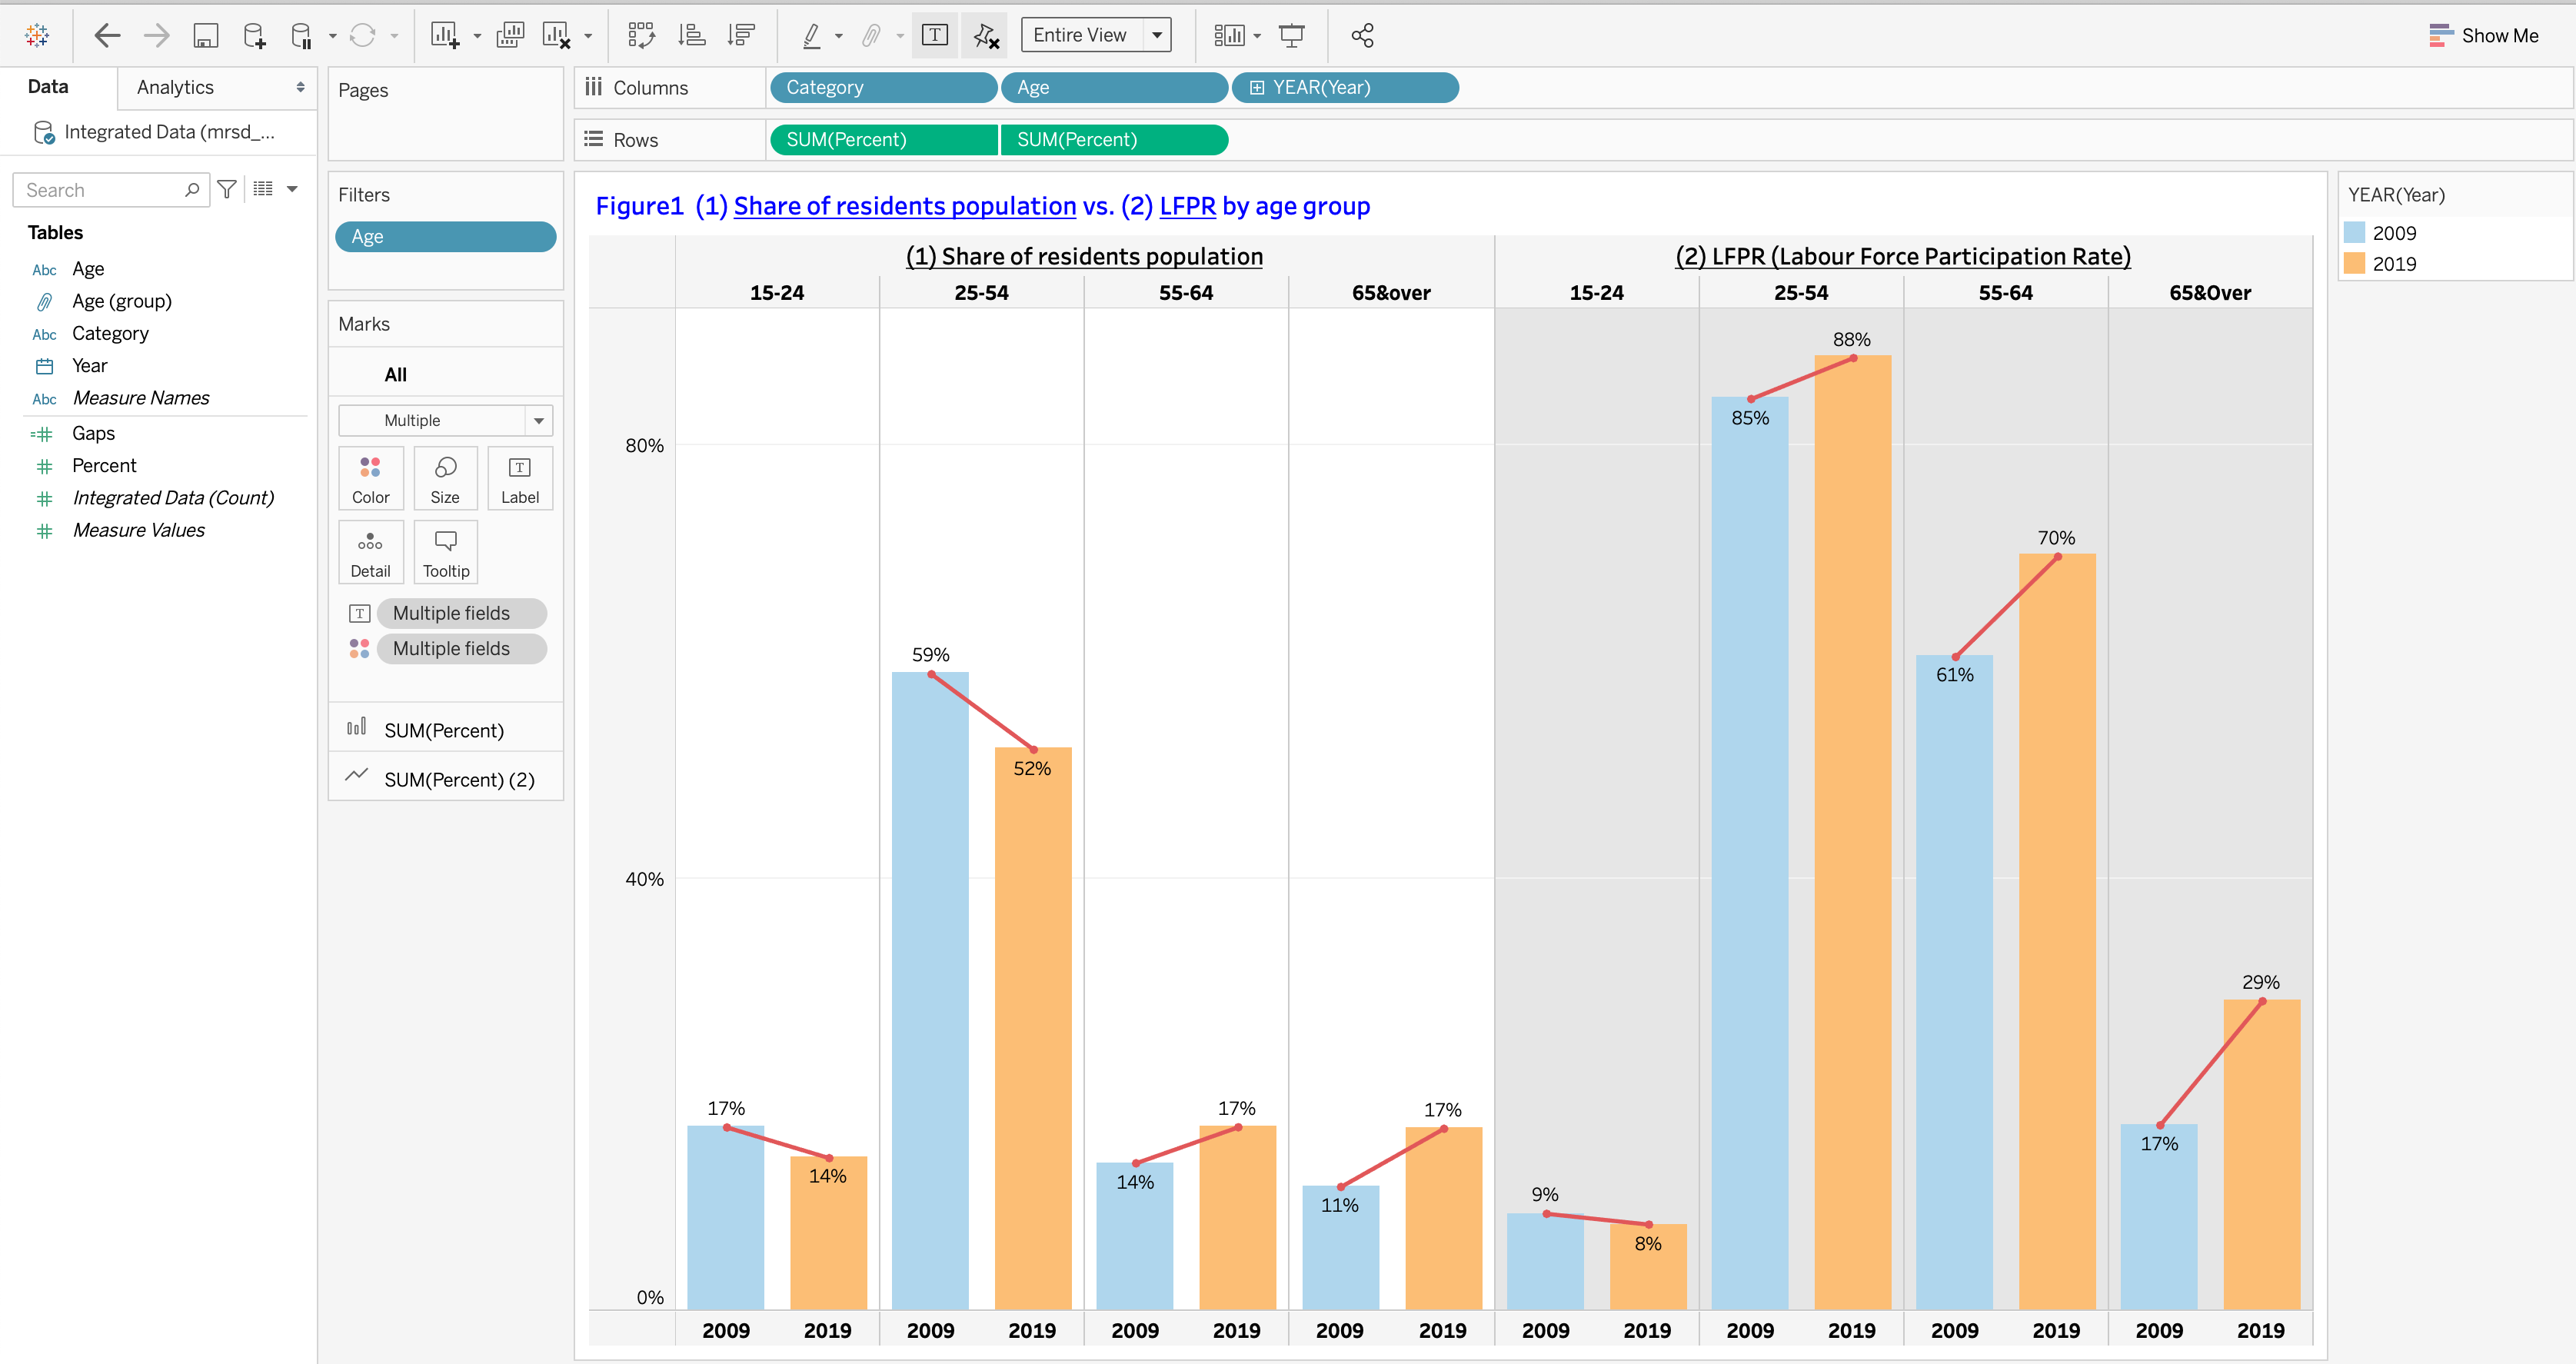This screenshot has height=1364, width=2576.
Task: Expand YEAR(Year) pill in Columns
Action: pos(1257,88)
